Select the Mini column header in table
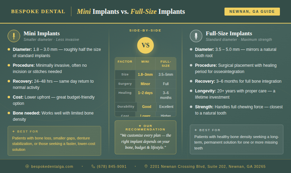The image size is (291, 173). 145,62
